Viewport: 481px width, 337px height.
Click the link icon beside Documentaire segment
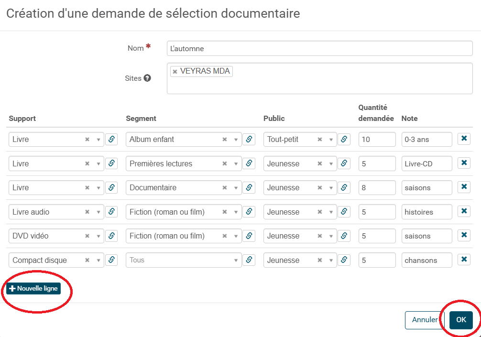pos(249,187)
